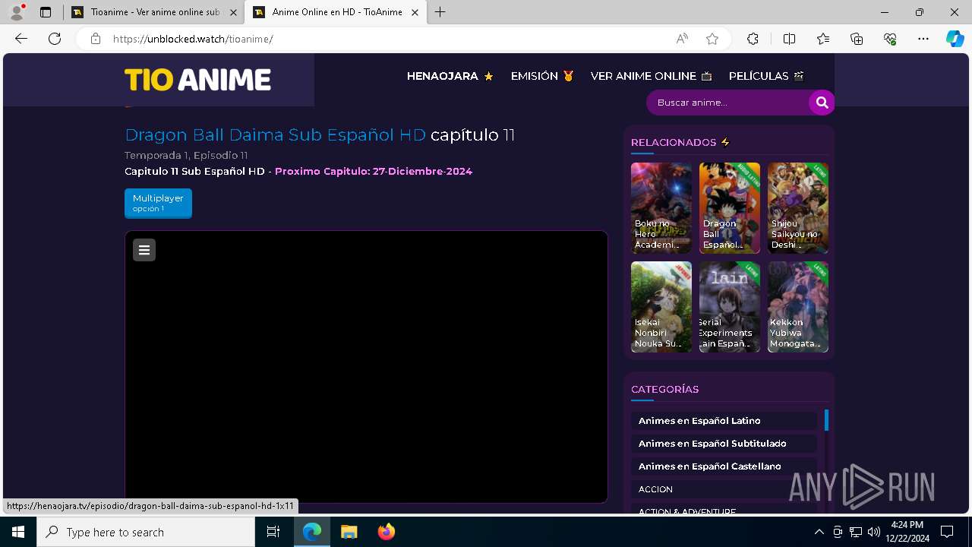
Task: Open Serial Experiments Lain thumbnail
Action: pyautogui.click(x=730, y=307)
